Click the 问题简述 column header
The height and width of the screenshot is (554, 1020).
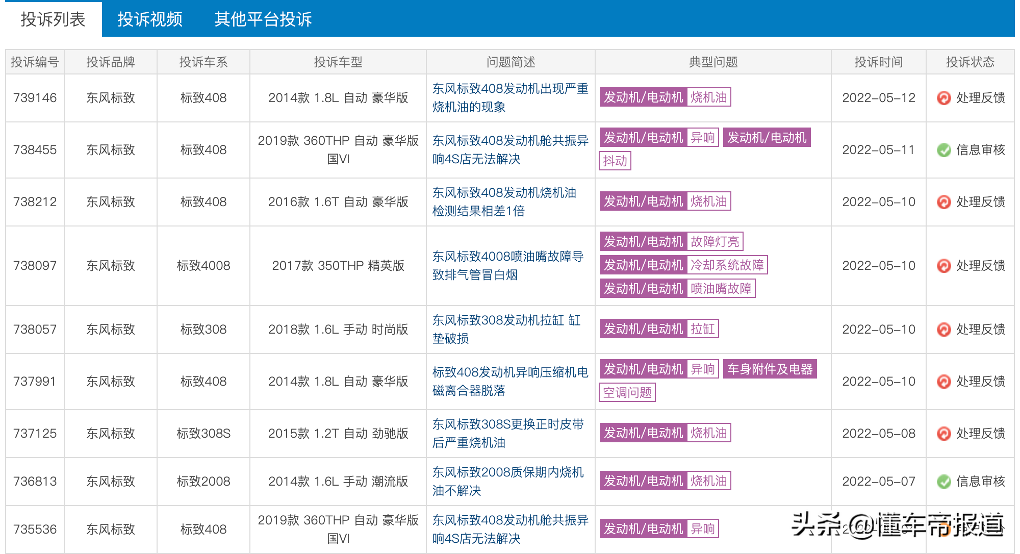(x=511, y=62)
